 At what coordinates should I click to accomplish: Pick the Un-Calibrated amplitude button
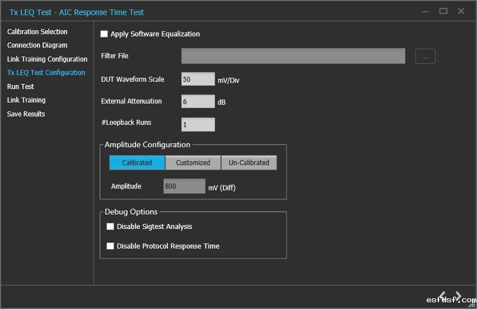[249, 163]
